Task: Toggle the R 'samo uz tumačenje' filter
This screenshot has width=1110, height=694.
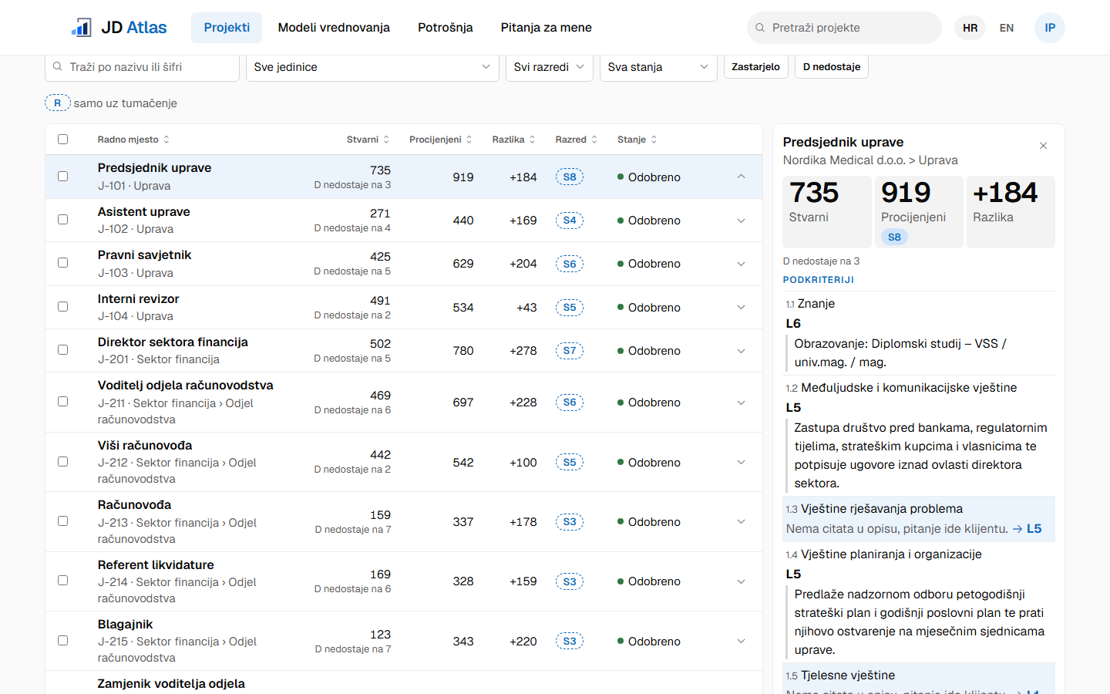Action: click(x=58, y=103)
